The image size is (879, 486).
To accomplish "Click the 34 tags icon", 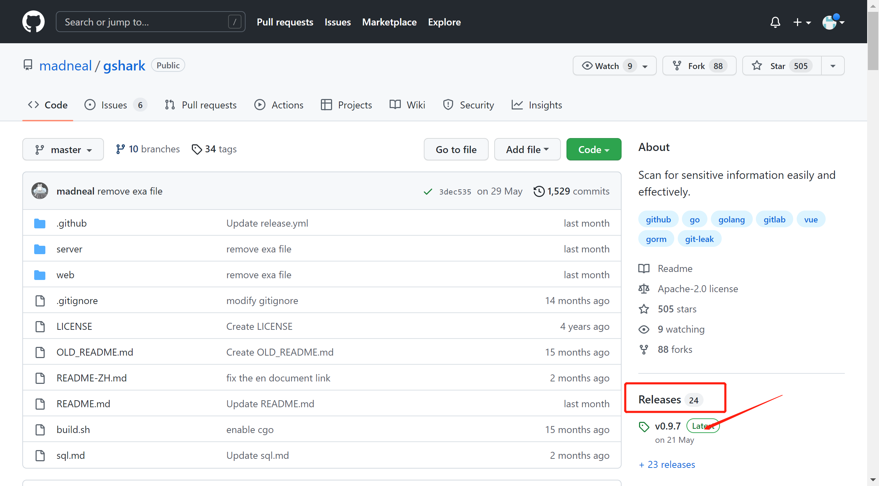I will (x=197, y=149).
